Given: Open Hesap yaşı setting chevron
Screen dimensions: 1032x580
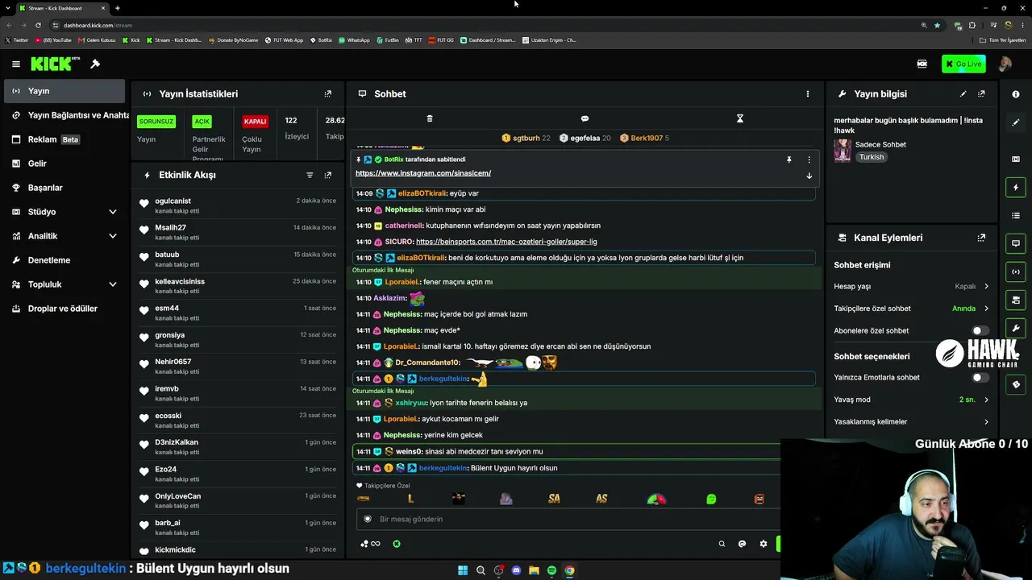Looking at the screenshot, I should 986,286.
